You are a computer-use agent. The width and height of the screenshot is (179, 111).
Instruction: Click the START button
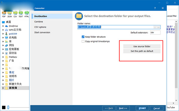coord(142,108)
